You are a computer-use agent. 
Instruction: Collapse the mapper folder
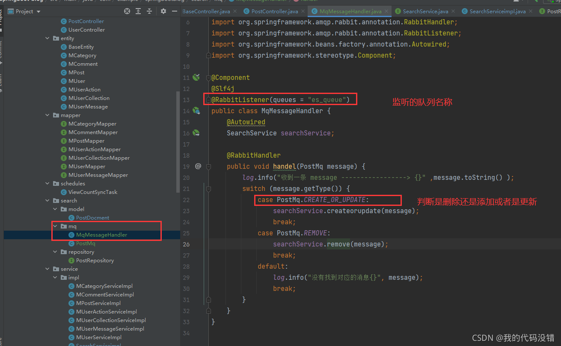click(x=47, y=115)
